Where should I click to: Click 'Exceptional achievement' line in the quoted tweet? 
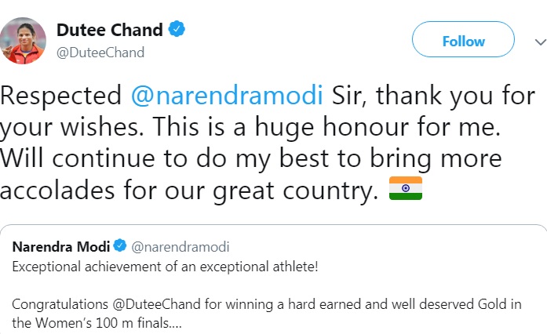point(165,267)
